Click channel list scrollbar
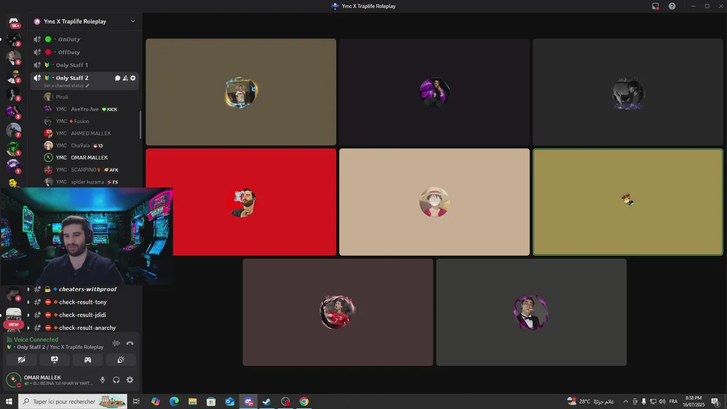The image size is (727, 409). [x=140, y=125]
